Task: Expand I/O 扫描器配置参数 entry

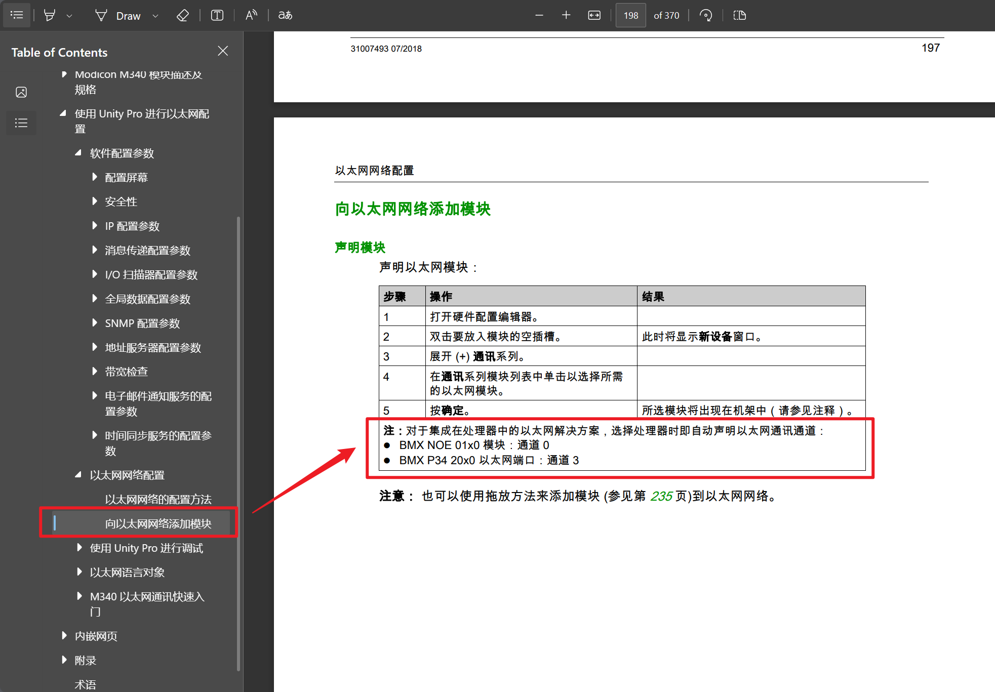Action: [94, 274]
